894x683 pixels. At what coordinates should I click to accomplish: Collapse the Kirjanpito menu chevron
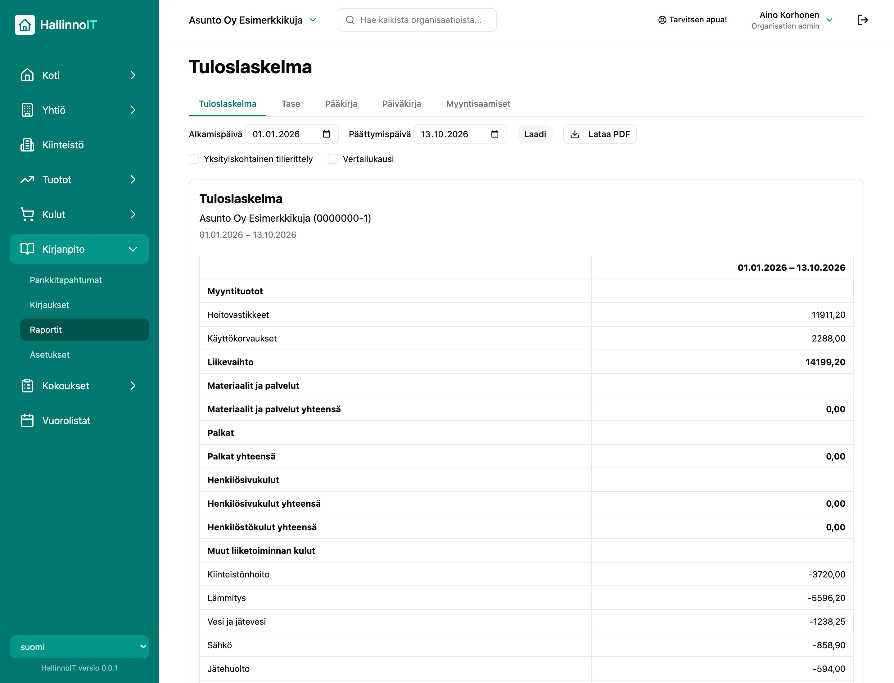133,249
